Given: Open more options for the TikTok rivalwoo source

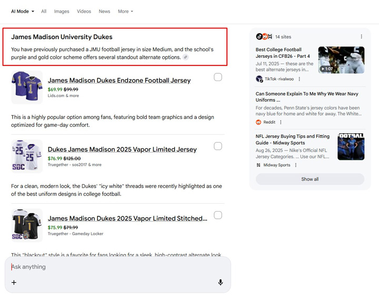Looking at the screenshot, I should (x=300, y=79).
